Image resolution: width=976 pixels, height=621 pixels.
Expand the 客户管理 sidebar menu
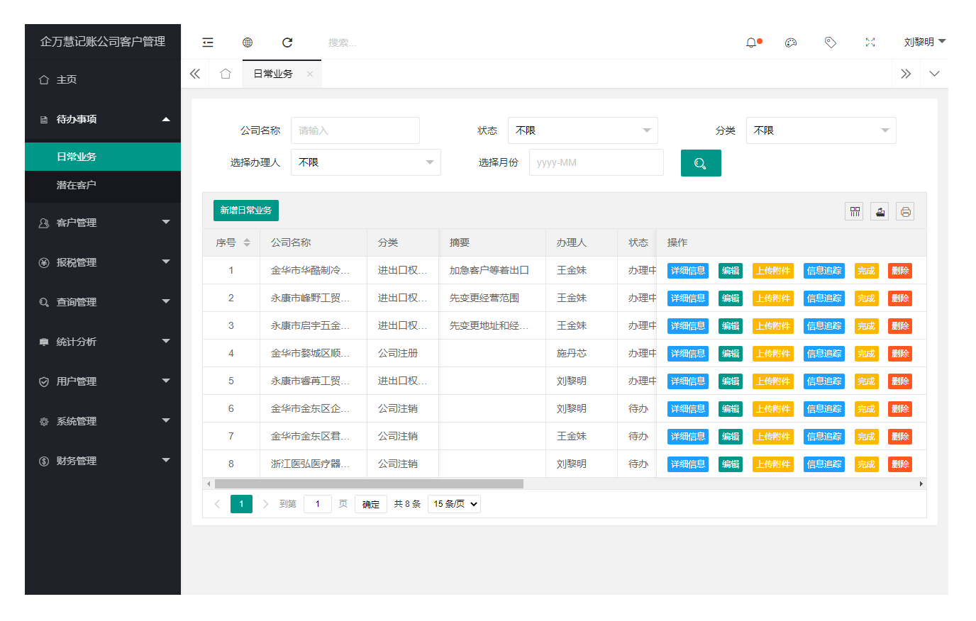pos(103,223)
